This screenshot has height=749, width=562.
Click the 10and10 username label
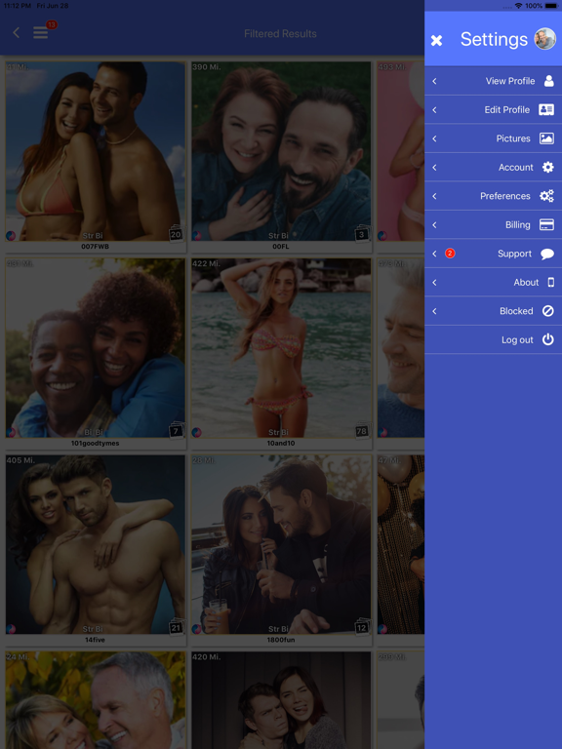pyautogui.click(x=281, y=444)
